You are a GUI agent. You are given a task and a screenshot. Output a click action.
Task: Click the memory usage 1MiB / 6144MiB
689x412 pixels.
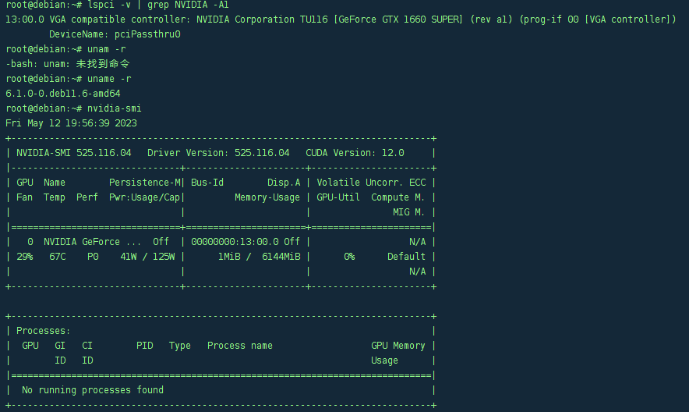coord(260,257)
